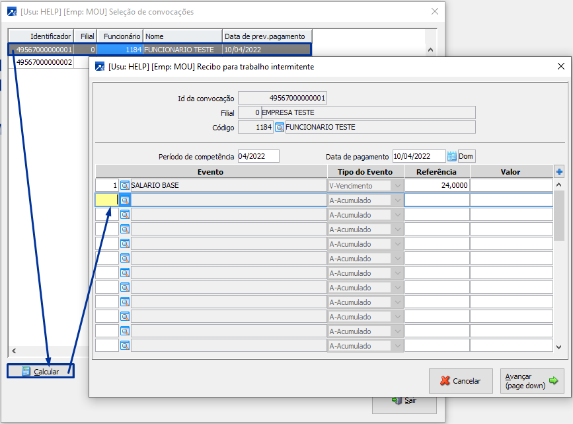Open employee code lookup beside 1184
Screen dimensions: 573x424
point(279,127)
